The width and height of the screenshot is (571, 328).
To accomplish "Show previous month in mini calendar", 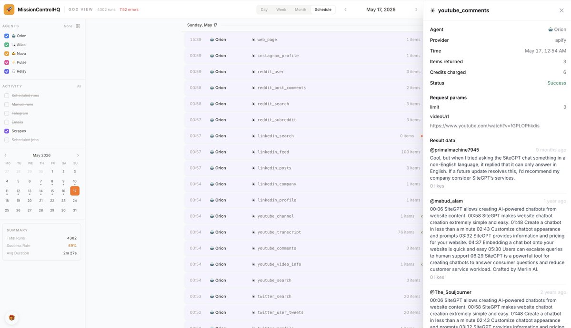I will 5,155.
